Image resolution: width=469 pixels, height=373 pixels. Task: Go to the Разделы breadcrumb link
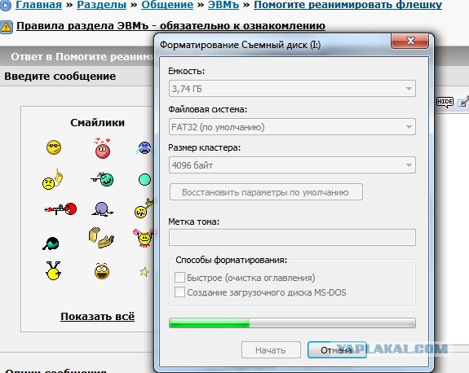(102, 5)
